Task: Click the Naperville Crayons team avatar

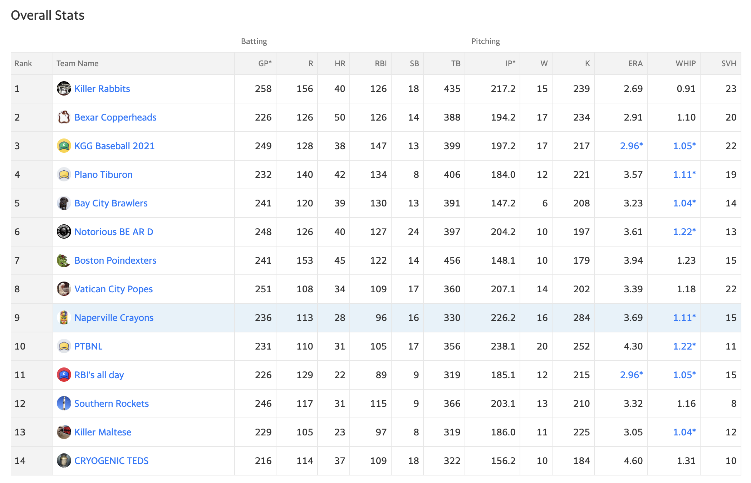Action: click(x=64, y=317)
